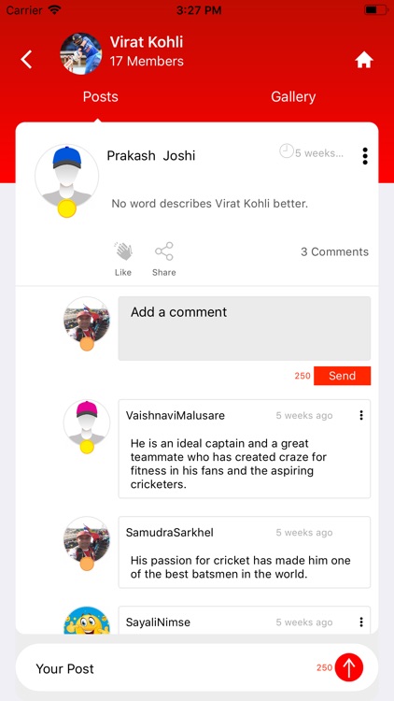Tap the clock timestamp on the post
394x701 pixels.
click(x=312, y=152)
